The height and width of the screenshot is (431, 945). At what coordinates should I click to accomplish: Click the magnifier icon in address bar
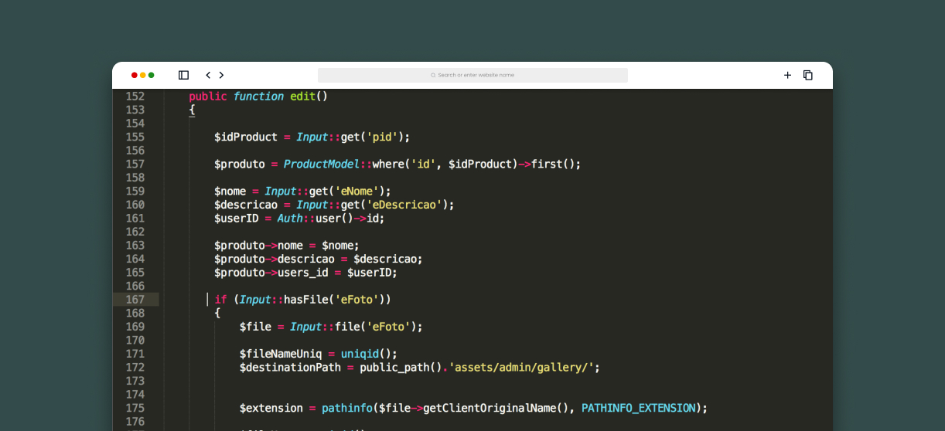[x=433, y=75]
